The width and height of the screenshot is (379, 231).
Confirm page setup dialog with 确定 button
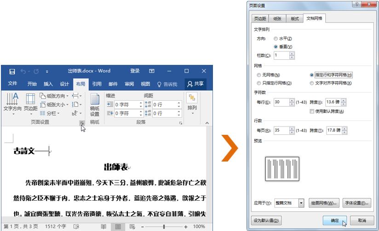pos(335,220)
